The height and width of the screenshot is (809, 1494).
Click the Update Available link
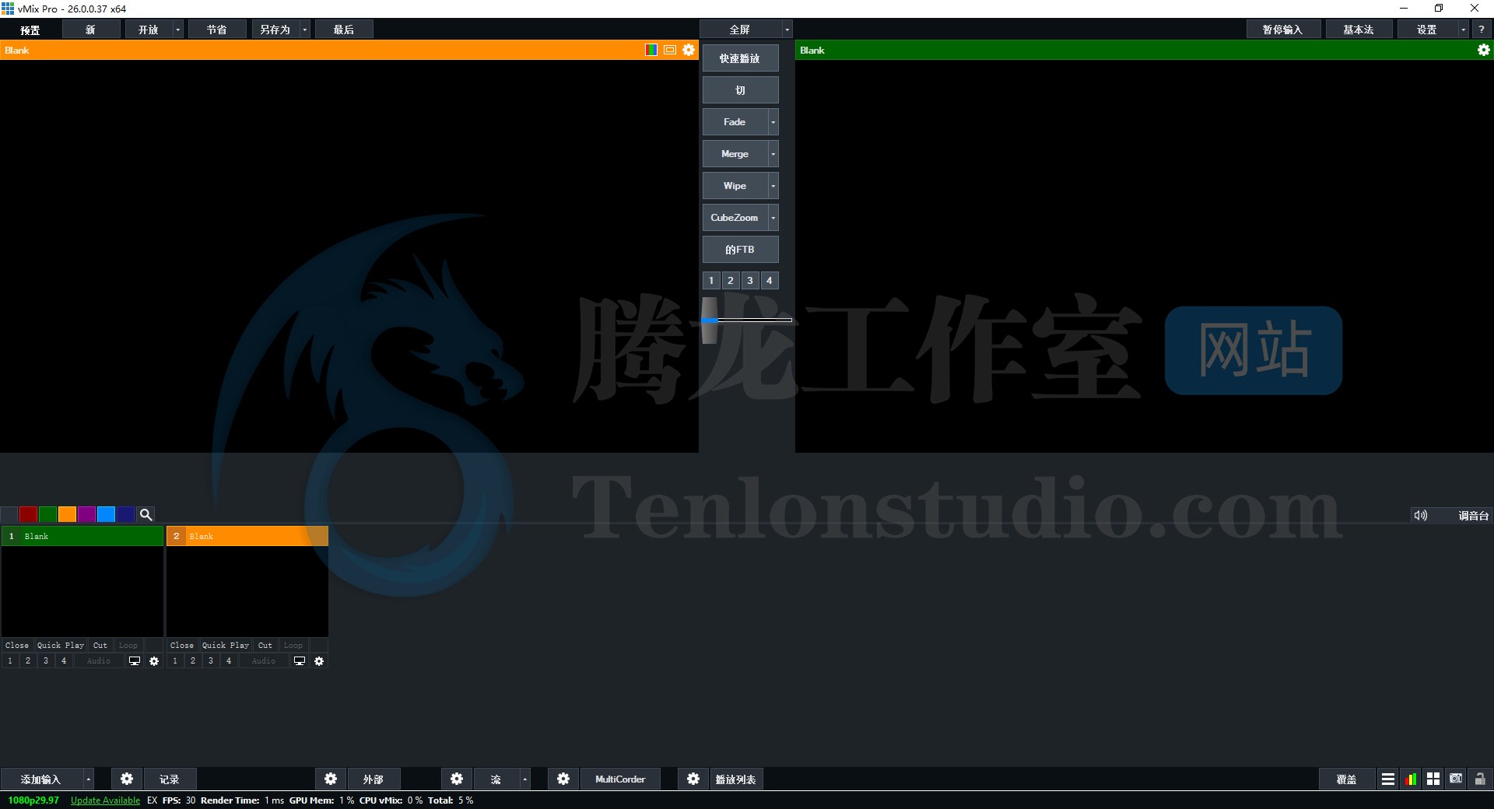105,800
